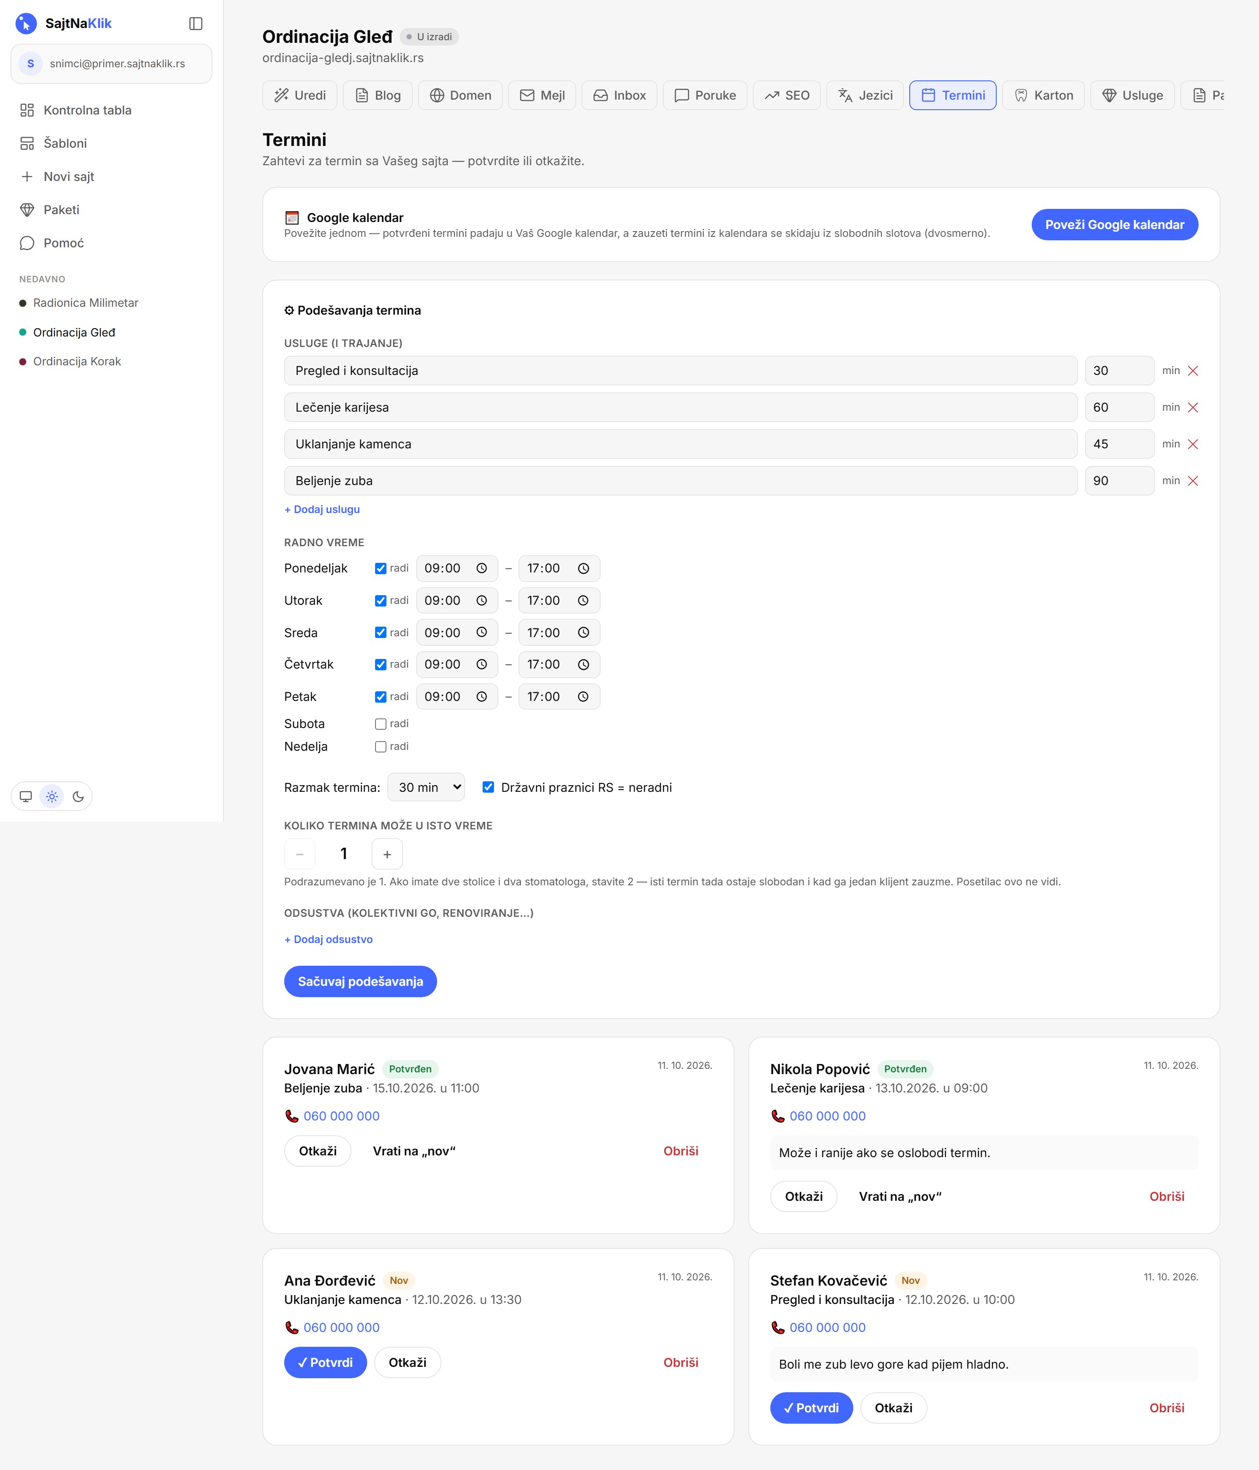Click Sačuvaj podešavanja button
Image resolution: width=1259 pixels, height=1470 pixels.
[361, 982]
